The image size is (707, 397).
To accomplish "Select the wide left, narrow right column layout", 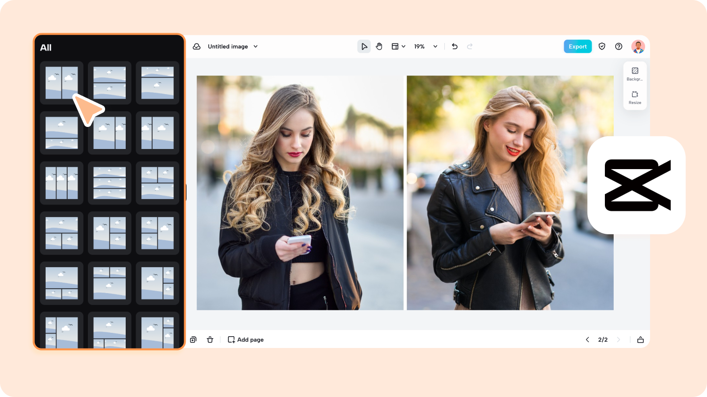I will click(x=109, y=133).
